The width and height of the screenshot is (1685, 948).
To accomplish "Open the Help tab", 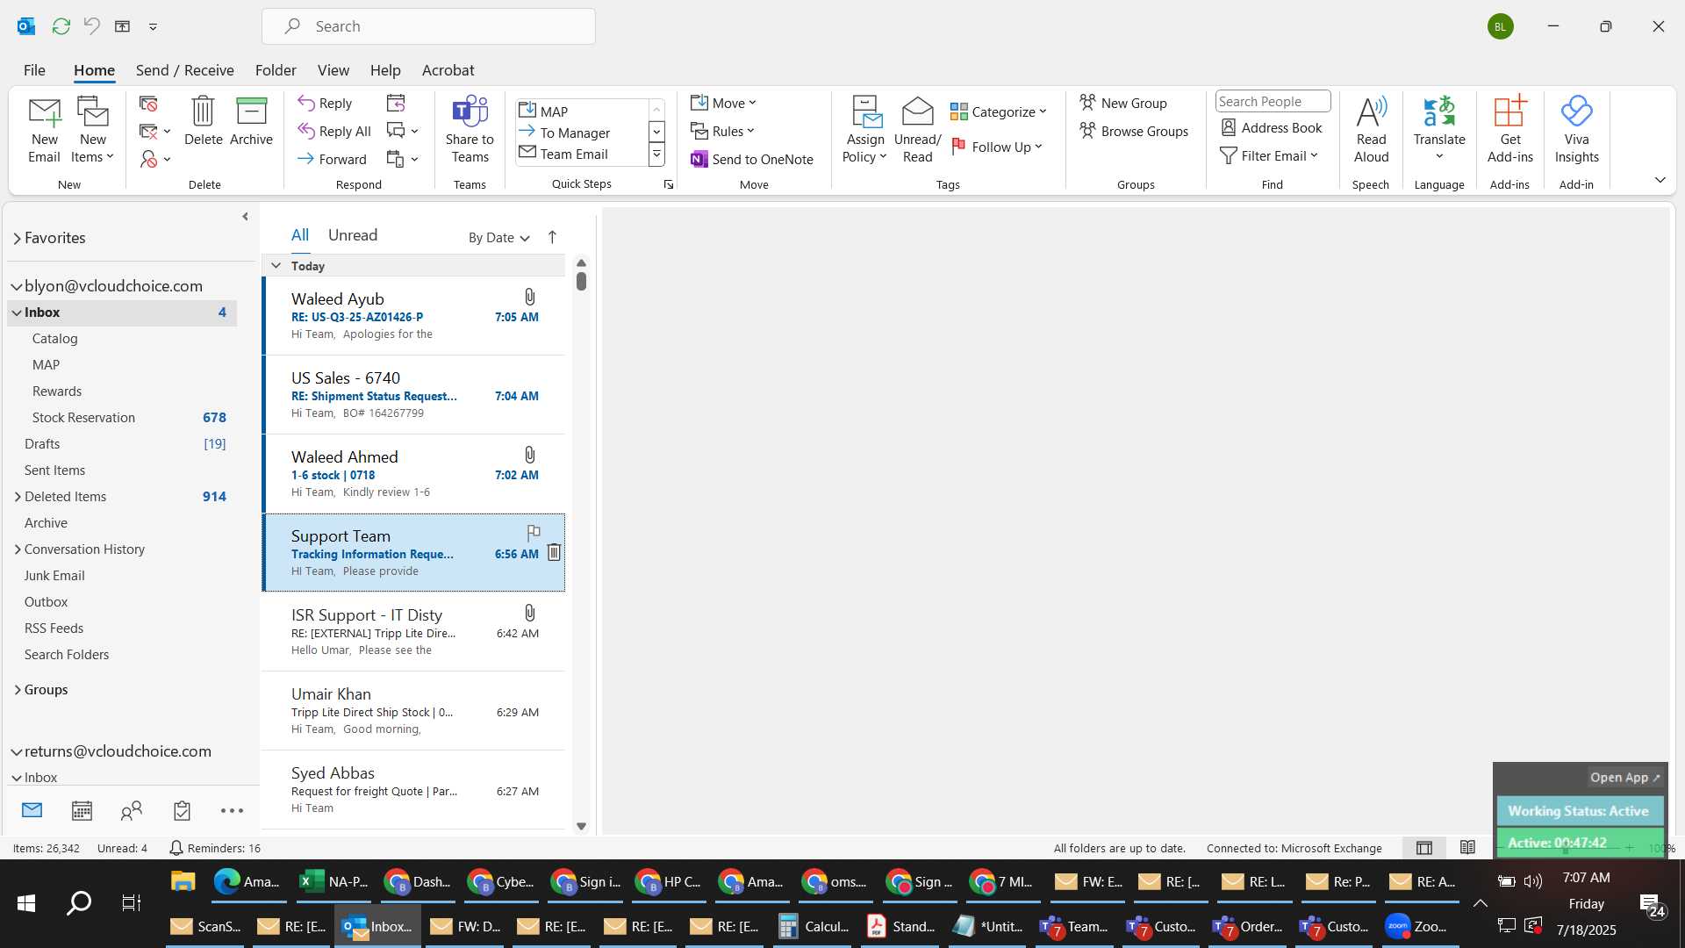I will click(384, 70).
